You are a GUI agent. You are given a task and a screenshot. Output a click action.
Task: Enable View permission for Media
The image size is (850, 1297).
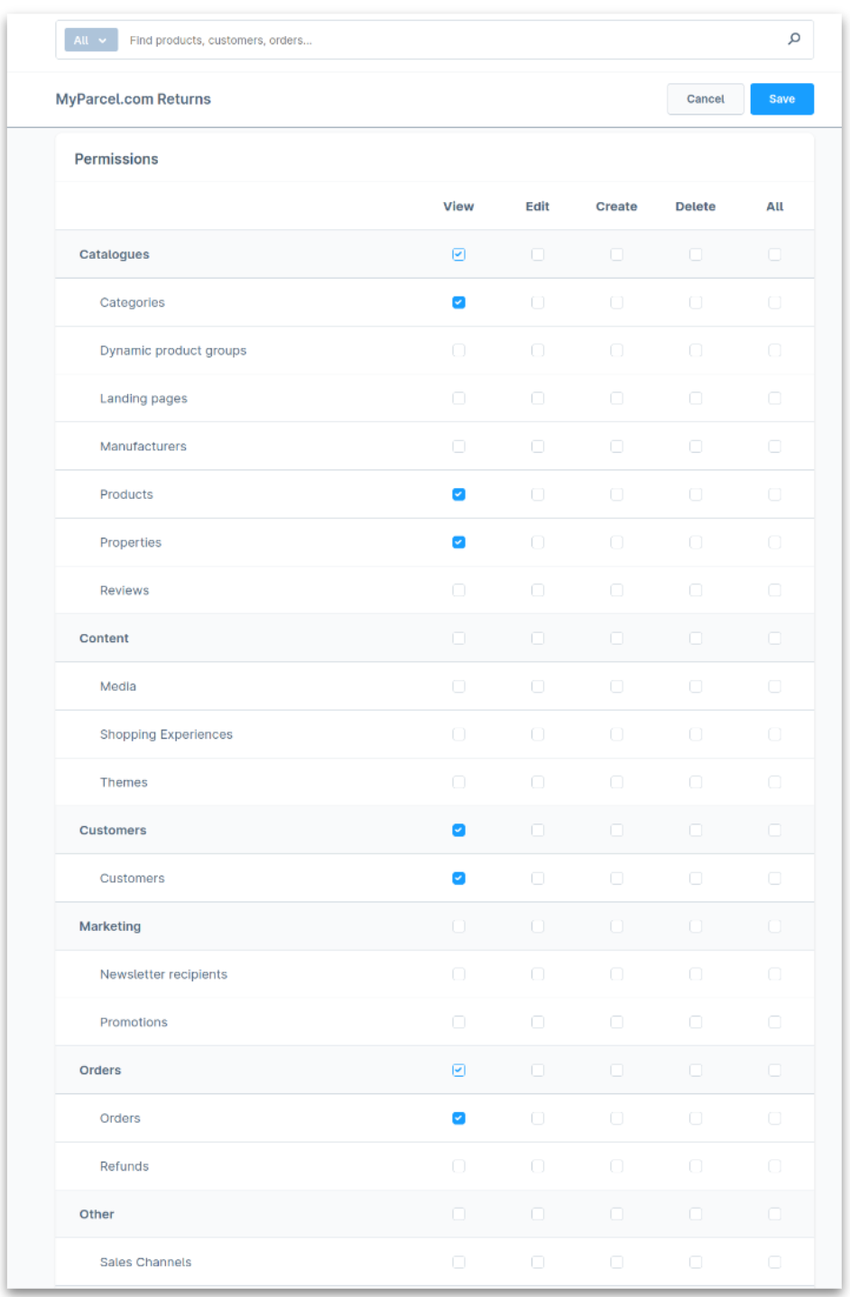(459, 685)
